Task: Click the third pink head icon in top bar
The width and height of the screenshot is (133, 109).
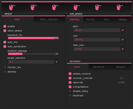Action: 55,7
